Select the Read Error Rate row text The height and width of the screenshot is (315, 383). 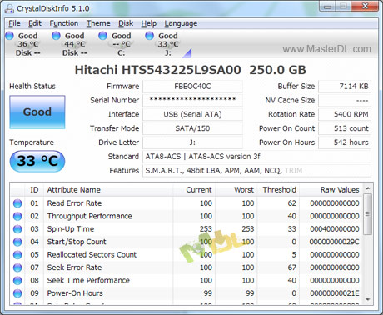(x=74, y=203)
